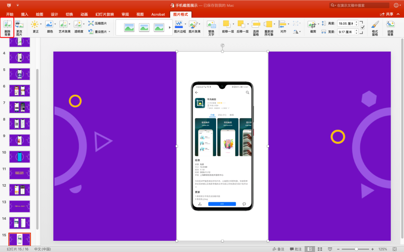The width and height of the screenshot is (404, 252).
Task: Click the Share (共享) button
Action: coord(387,15)
